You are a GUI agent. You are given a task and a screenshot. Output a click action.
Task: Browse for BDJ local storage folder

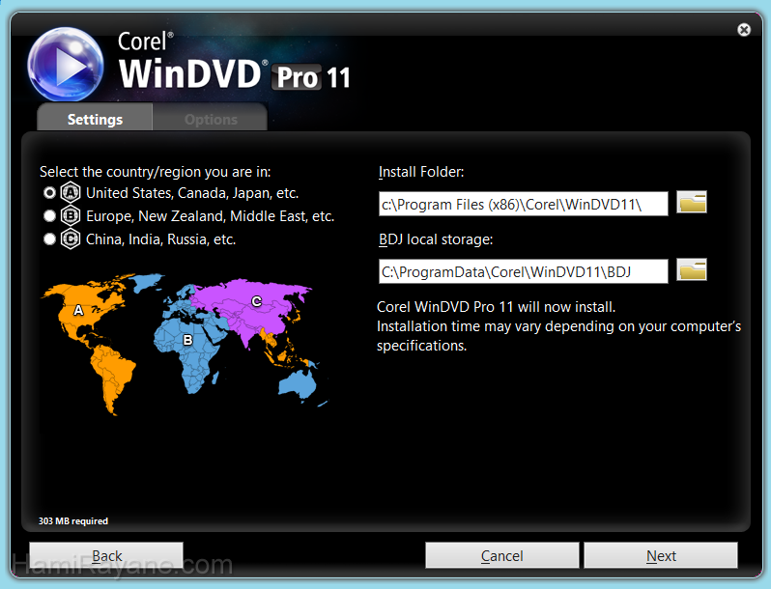click(x=692, y=269)
